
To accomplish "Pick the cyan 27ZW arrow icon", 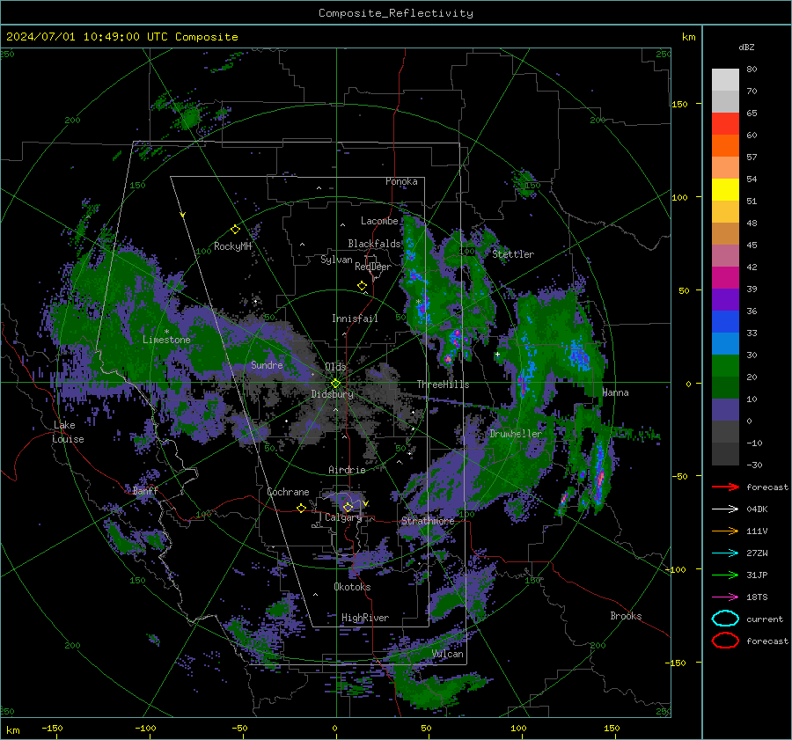I will pyautogui.click(x=725, y=553).
